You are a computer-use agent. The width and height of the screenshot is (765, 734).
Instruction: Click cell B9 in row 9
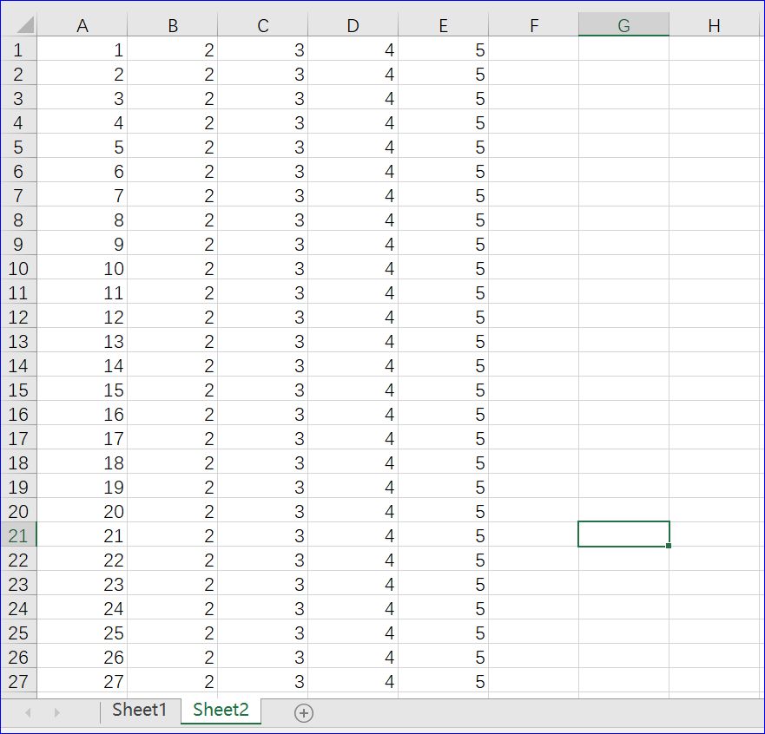click(172, 243)
